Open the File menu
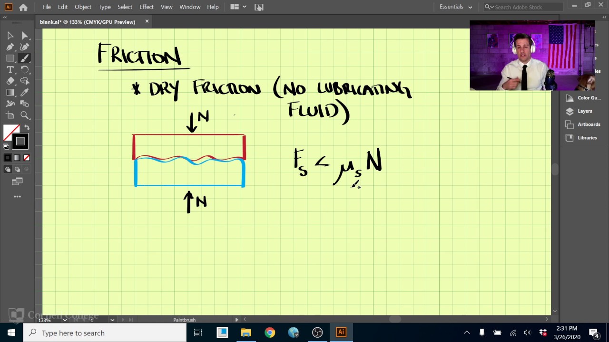This screenshot has height=342, width=609. point(46,7)
